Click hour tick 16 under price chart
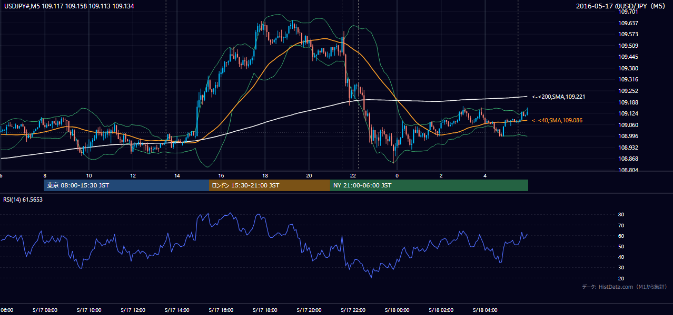The height and width of the screenshot is (315, 673). [x=221, y=176]
